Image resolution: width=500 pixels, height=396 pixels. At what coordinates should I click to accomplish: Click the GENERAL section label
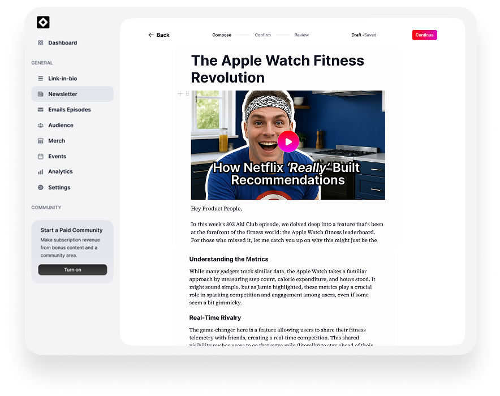(x=42, y=63)
